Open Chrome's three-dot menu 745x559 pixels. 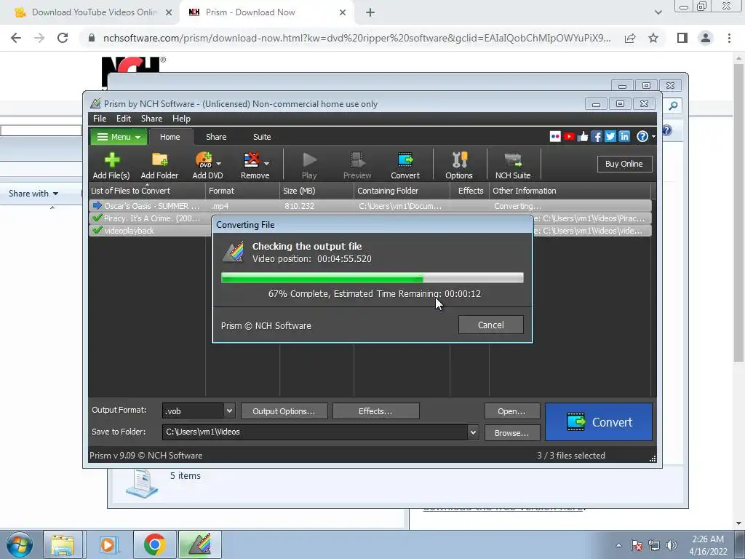[729, 38]
